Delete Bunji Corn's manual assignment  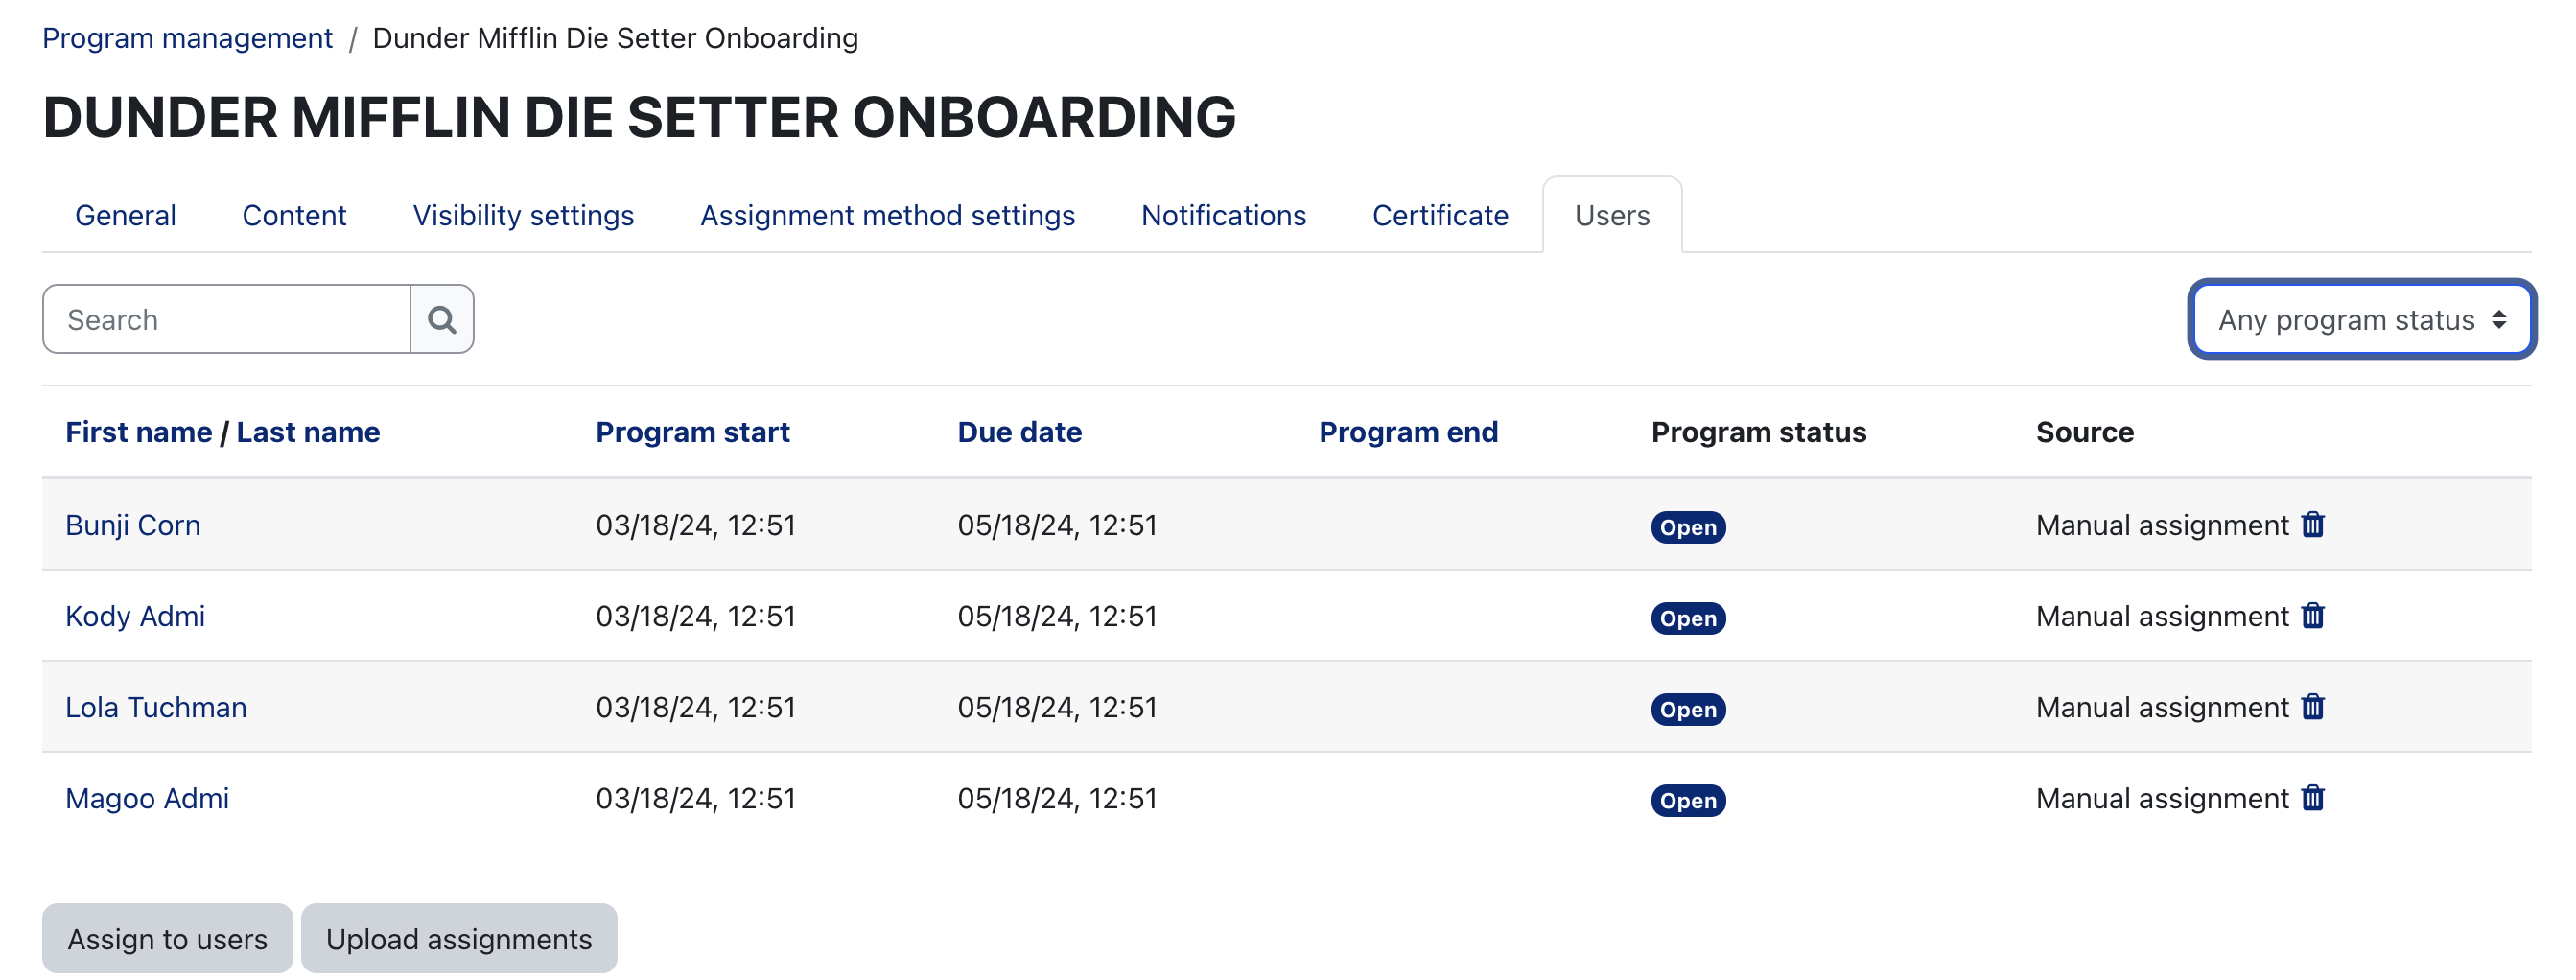coord(2312,524)
